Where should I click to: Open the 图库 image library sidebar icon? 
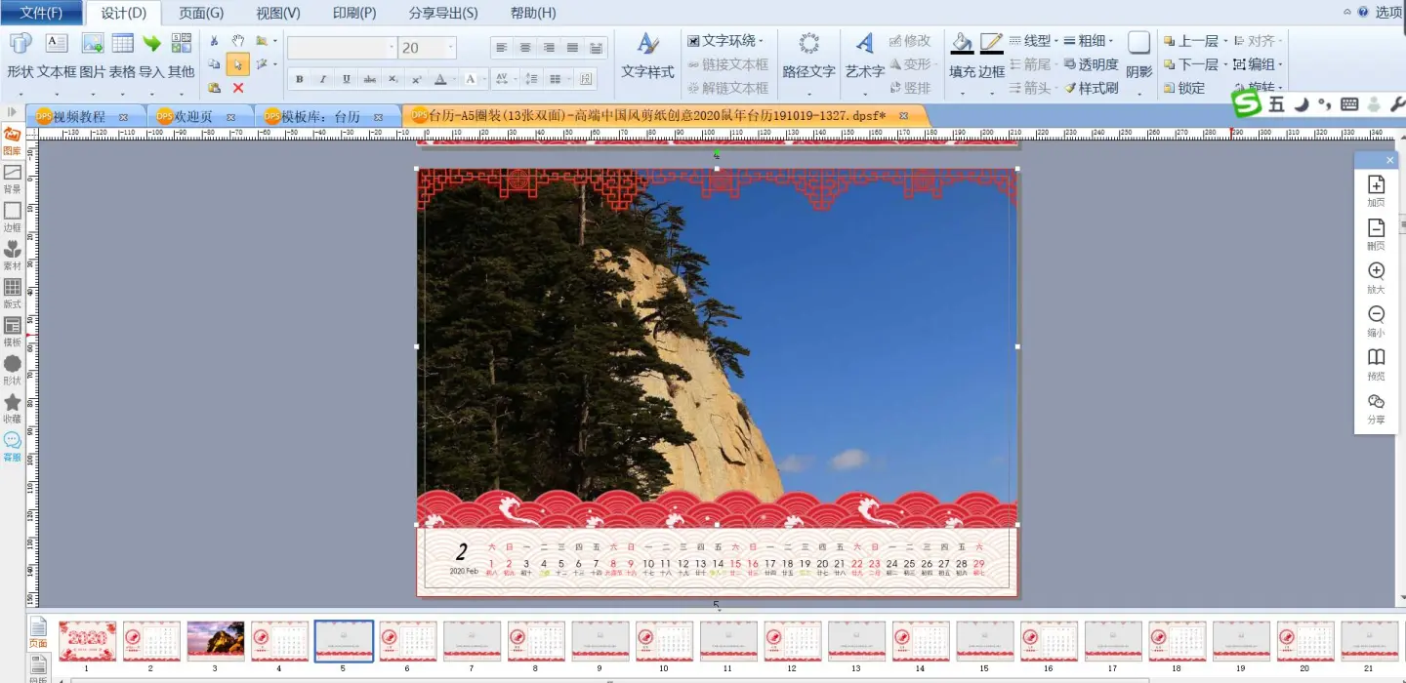tap(12, 141)
